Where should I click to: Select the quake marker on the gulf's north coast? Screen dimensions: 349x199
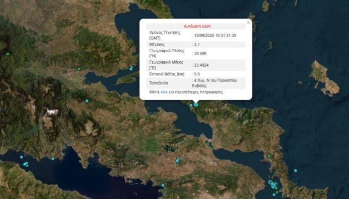pos(131,68)
